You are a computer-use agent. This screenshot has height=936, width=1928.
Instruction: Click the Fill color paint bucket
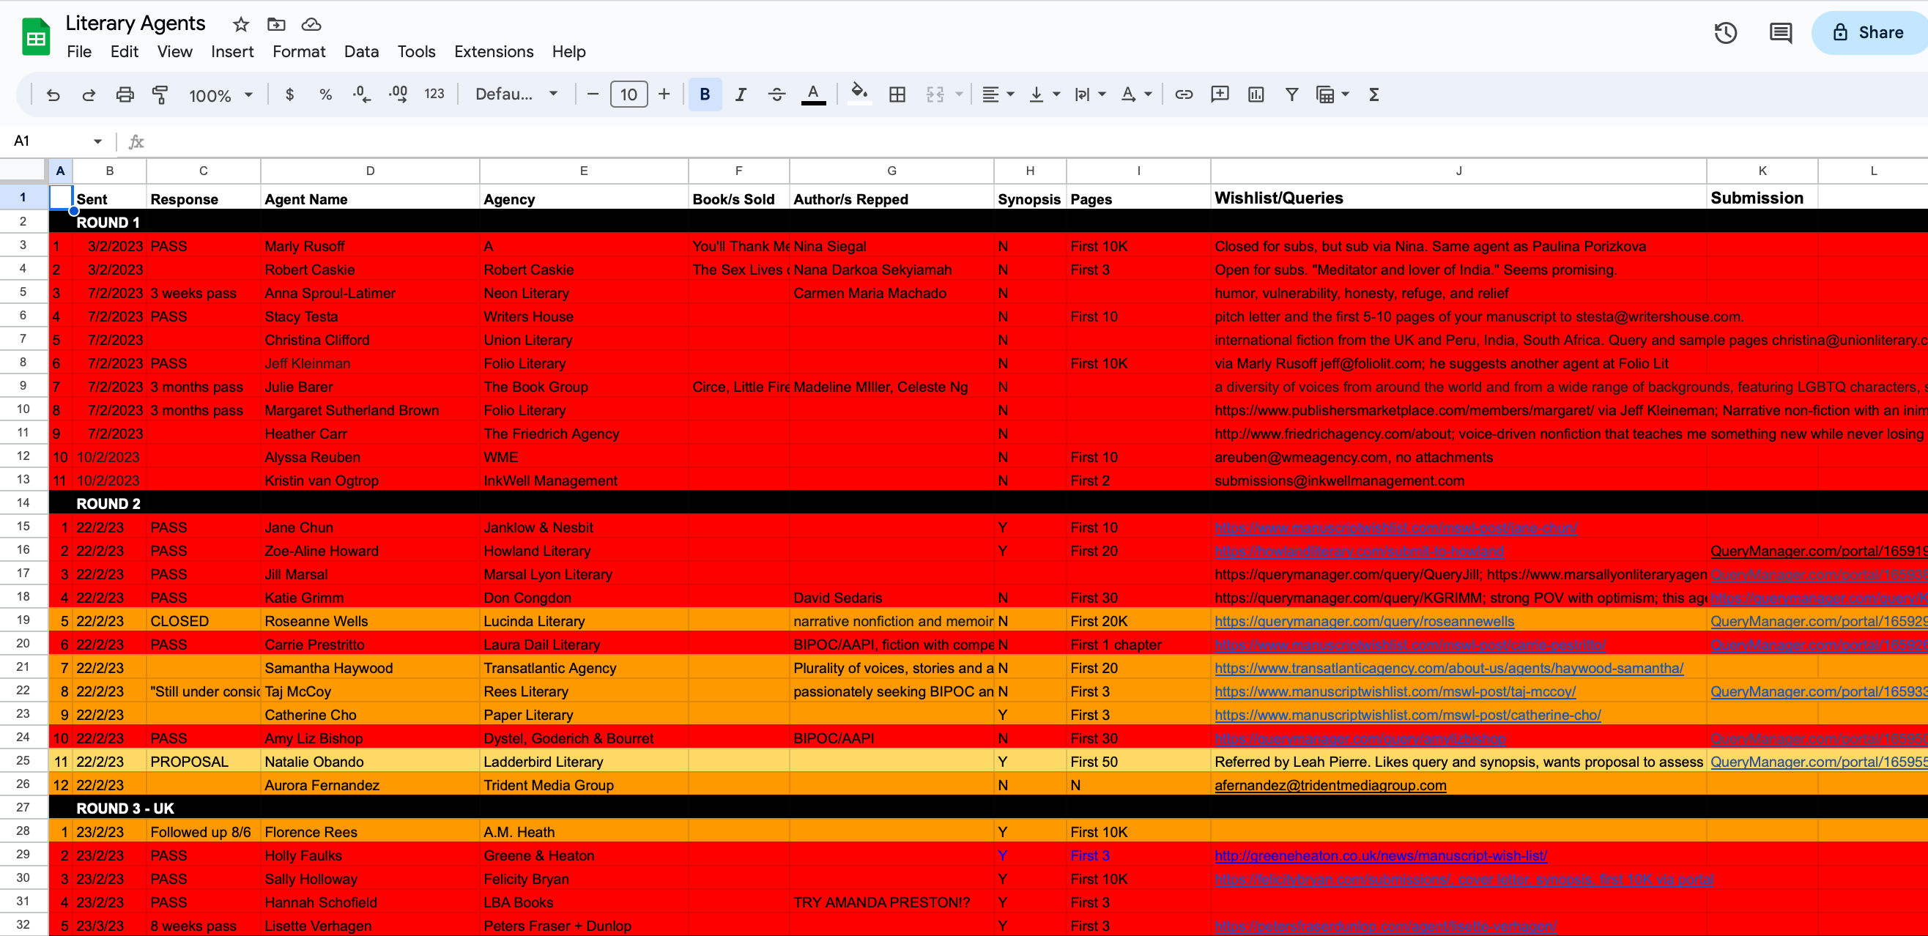coord(859,94)
